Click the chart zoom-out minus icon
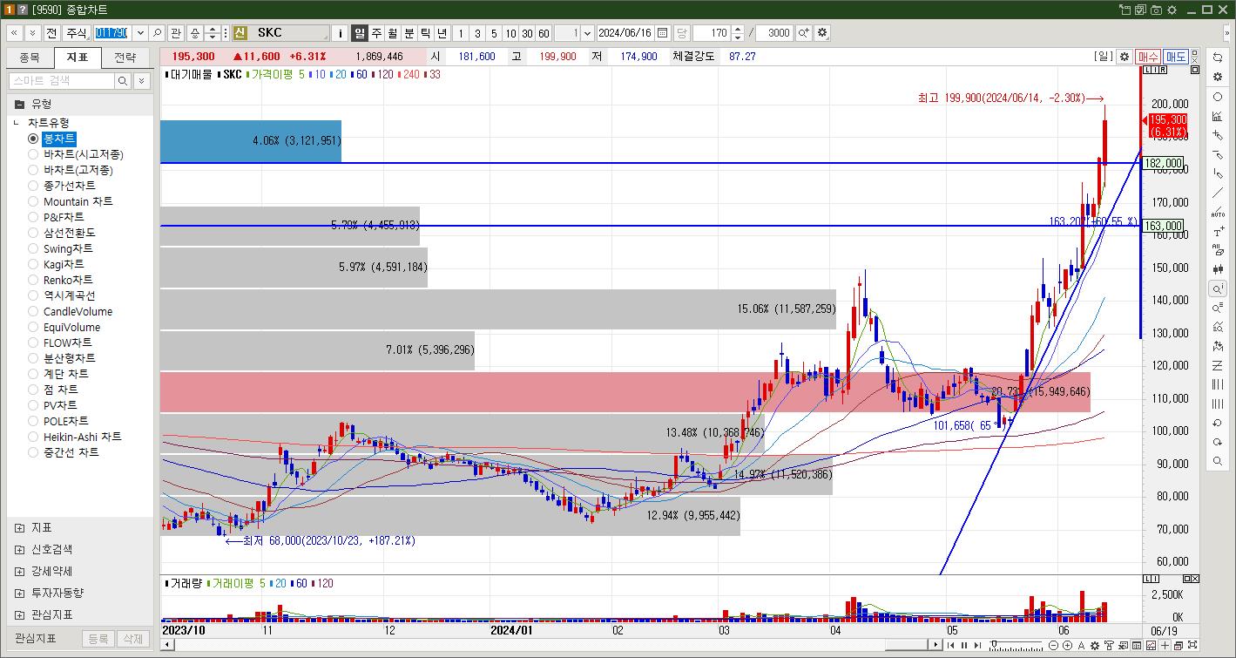The image size is (1236, 658). click(x=1053, y=645)
